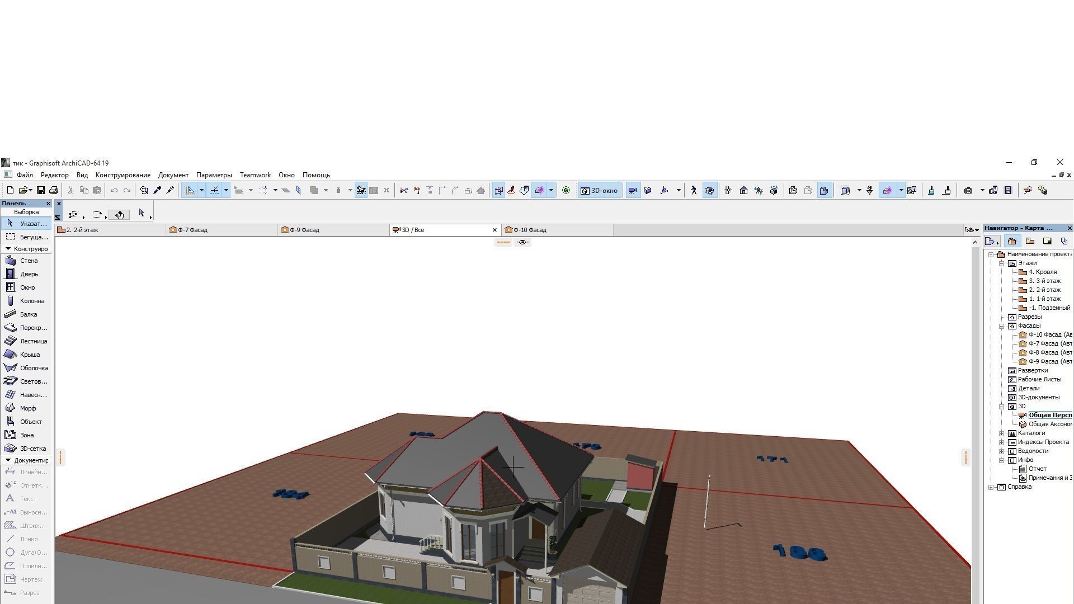Image resolution: width=1074 pixels, height=604 pixels.
Task: Open the 3D-окно window button
Action: point(599,191)
